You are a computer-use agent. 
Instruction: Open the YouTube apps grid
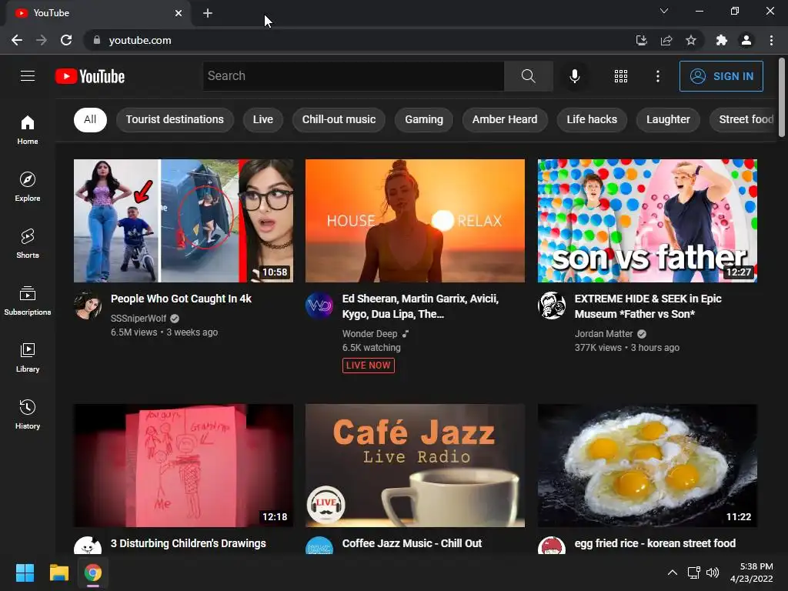pyautogui.click(x=621, y=76)
